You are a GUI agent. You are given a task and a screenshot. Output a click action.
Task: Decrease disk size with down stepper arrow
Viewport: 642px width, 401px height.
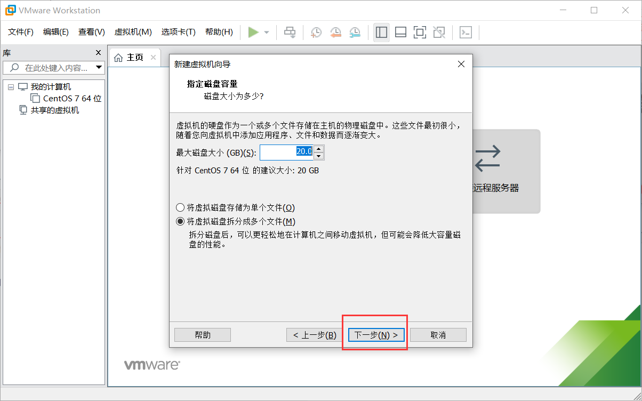(x=319, y=156)
